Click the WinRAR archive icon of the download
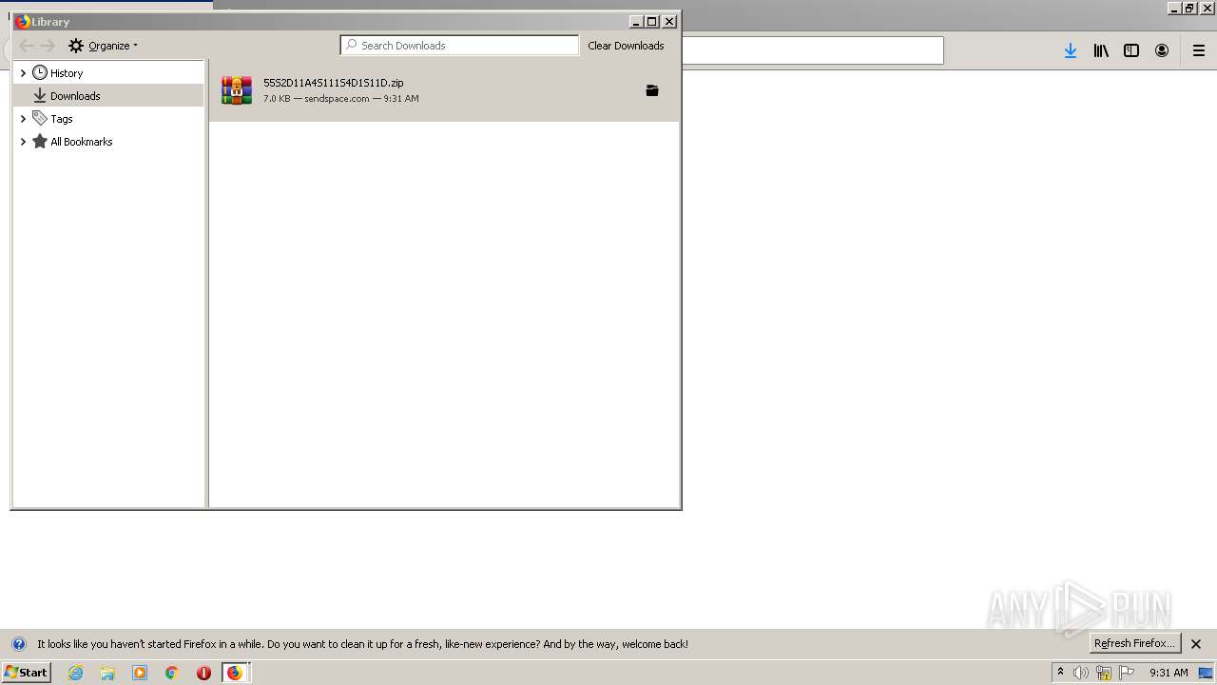Viewport: 1217px width, 685px height. click(237, 90)
